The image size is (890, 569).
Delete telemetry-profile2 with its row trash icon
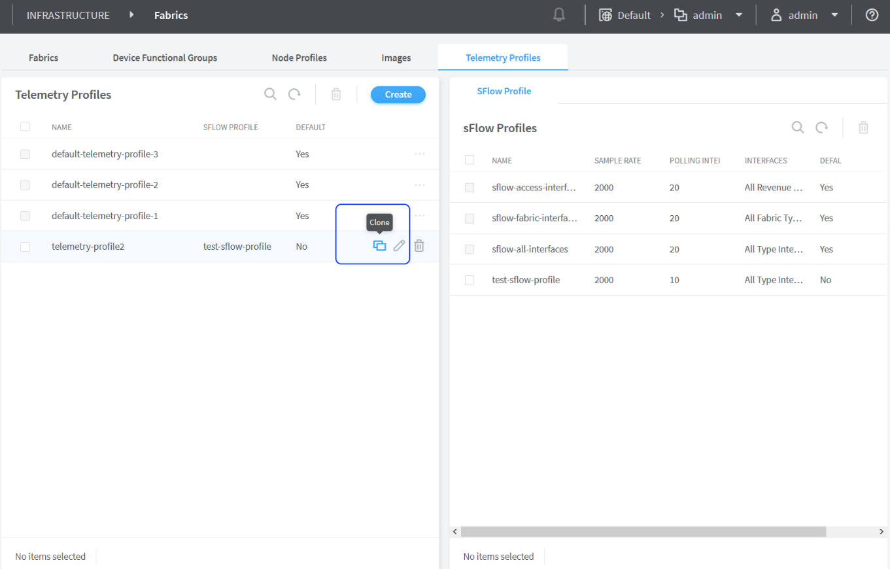pos(419,246)
